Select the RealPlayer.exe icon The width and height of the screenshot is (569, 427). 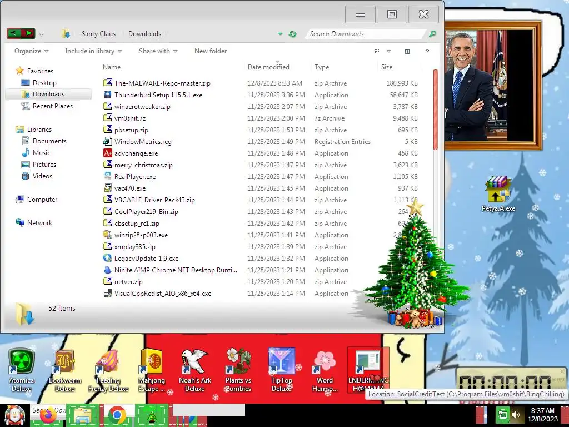(x=108, y=176)
